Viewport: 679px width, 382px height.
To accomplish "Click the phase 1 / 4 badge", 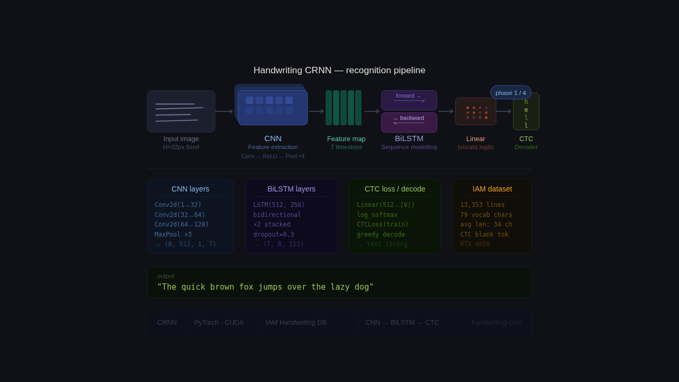I will (510, 92).
